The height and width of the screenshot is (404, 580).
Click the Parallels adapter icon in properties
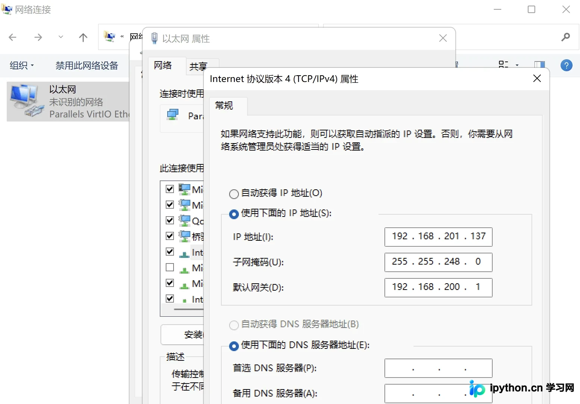(173, 115)
